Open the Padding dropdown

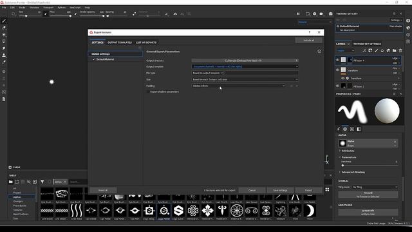tap(239, 86)
